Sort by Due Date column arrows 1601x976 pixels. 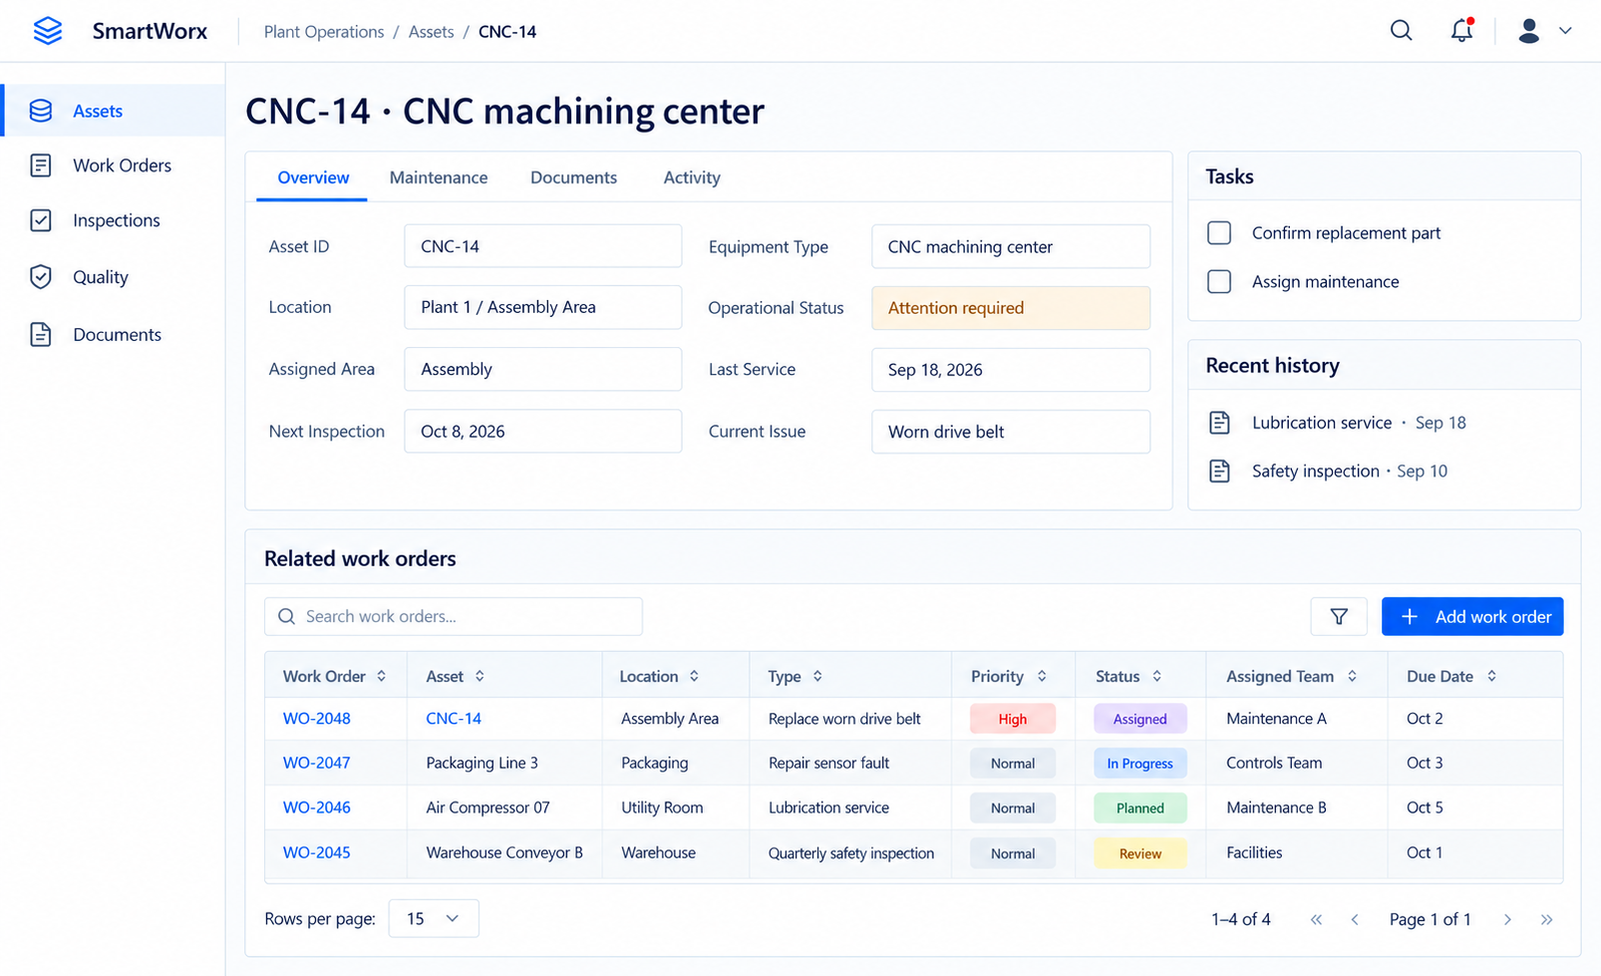(1491, 676)
